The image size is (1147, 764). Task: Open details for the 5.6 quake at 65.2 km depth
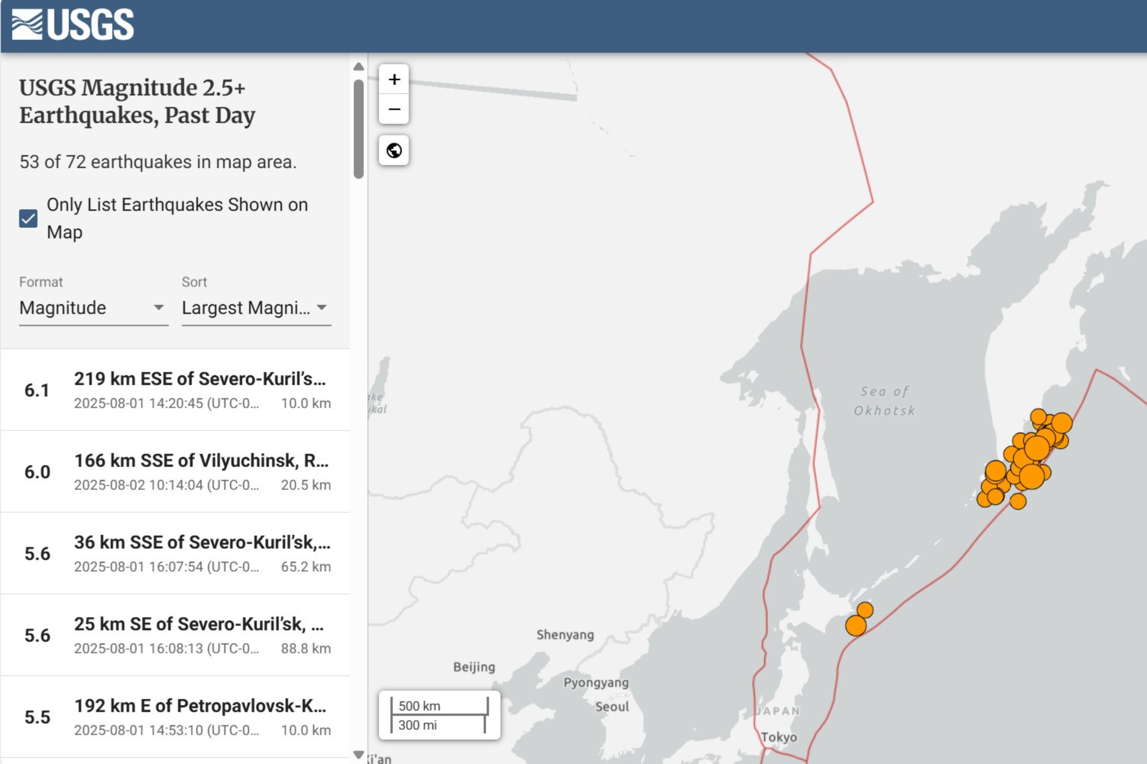175,553
